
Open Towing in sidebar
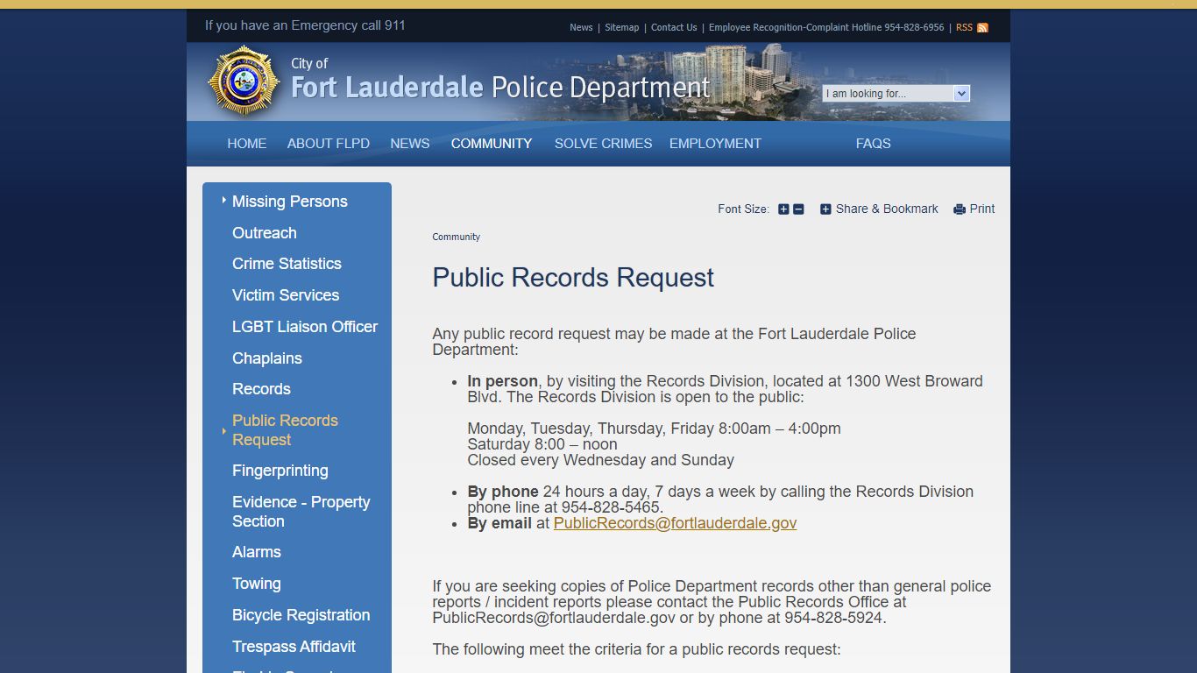257,584
